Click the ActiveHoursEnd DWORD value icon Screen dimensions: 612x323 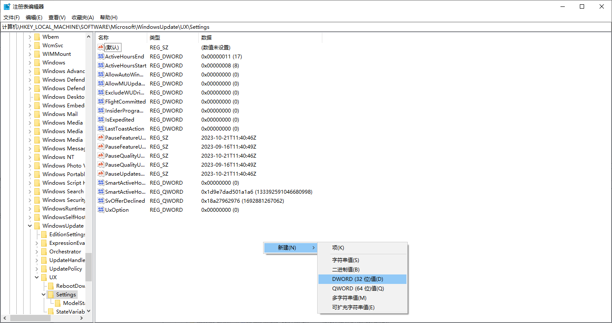coord(101,56)
